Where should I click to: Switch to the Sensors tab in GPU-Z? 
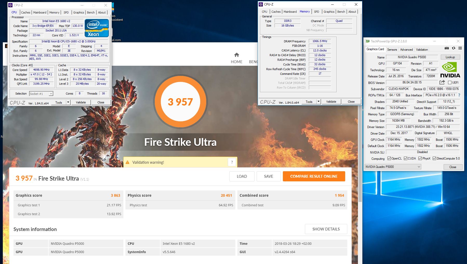tap(392, 49)
